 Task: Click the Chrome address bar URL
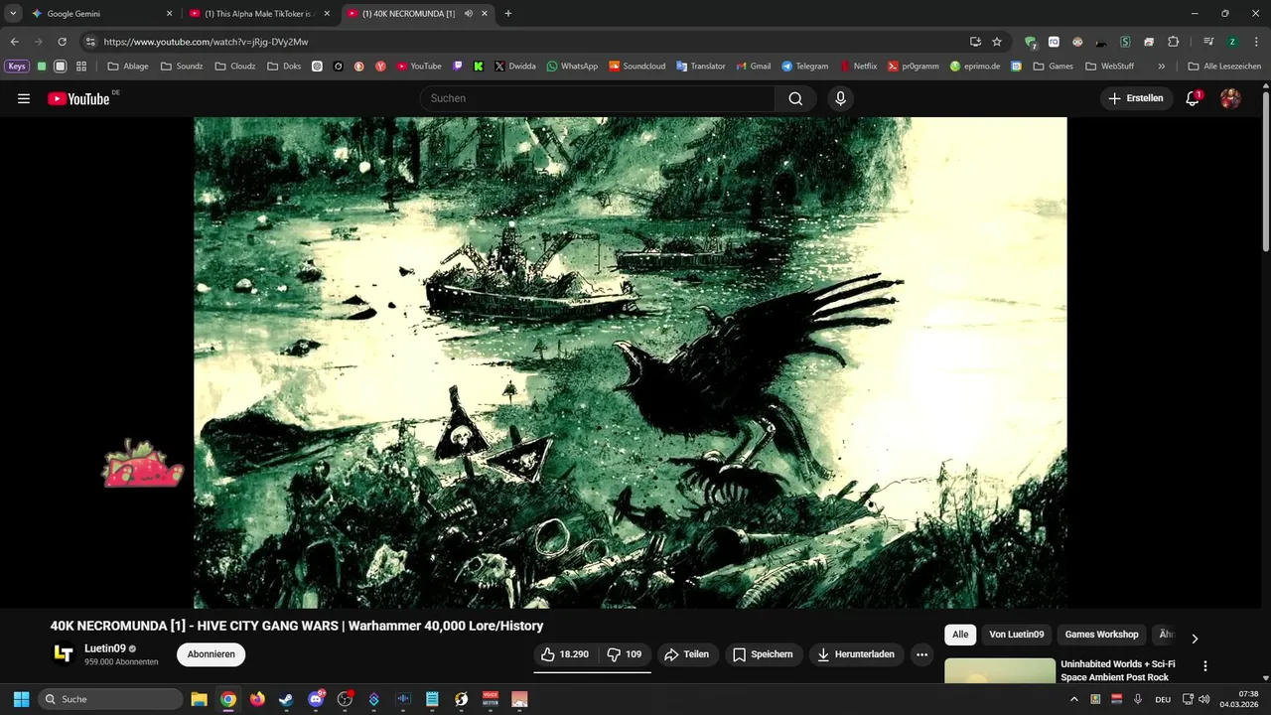tap(206, 42)
